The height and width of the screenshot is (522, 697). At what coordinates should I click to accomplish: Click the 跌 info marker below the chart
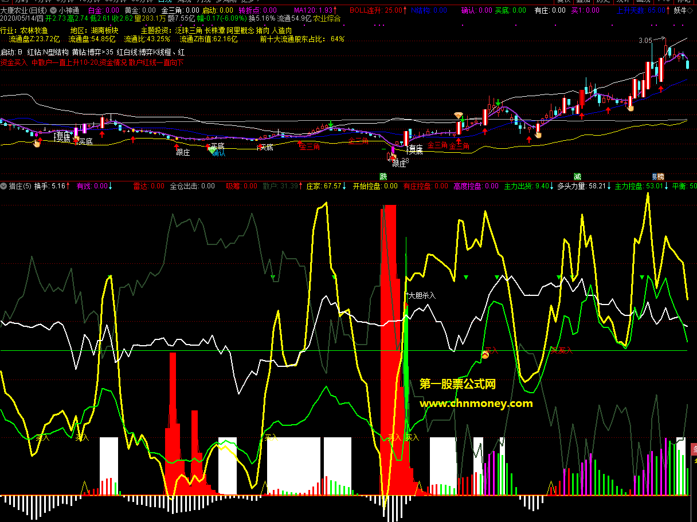(x=383, y=176)
